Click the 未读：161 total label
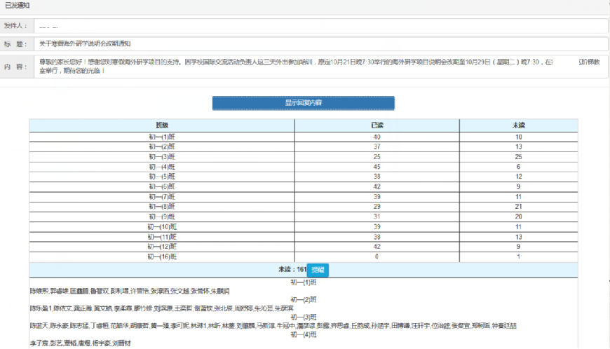 292,269
